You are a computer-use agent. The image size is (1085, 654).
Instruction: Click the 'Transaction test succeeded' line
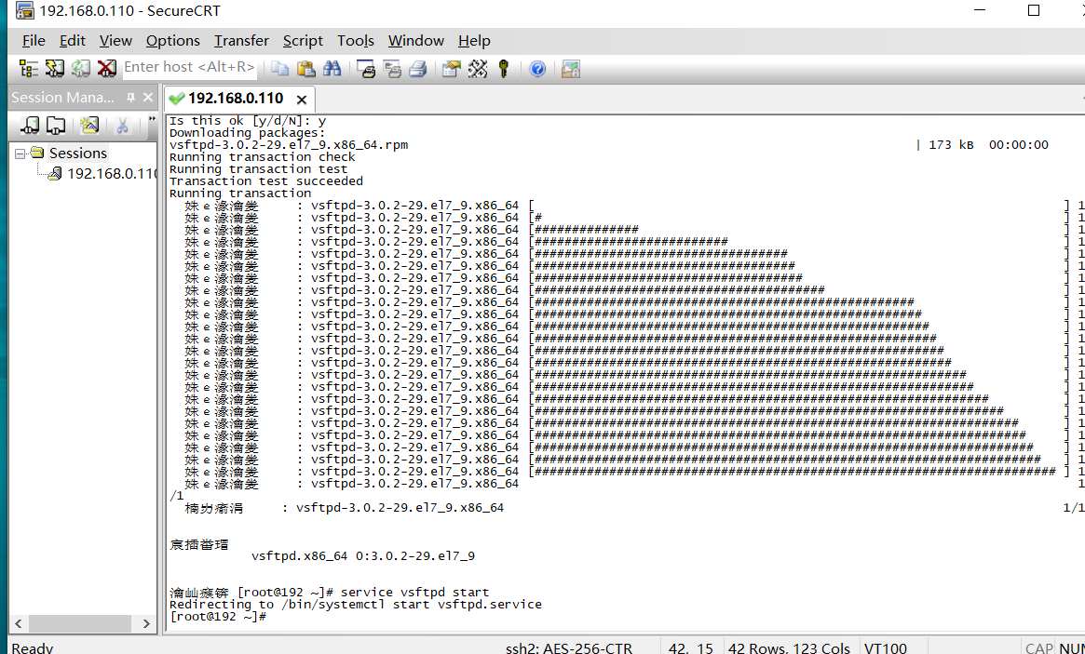coord(266,181)
